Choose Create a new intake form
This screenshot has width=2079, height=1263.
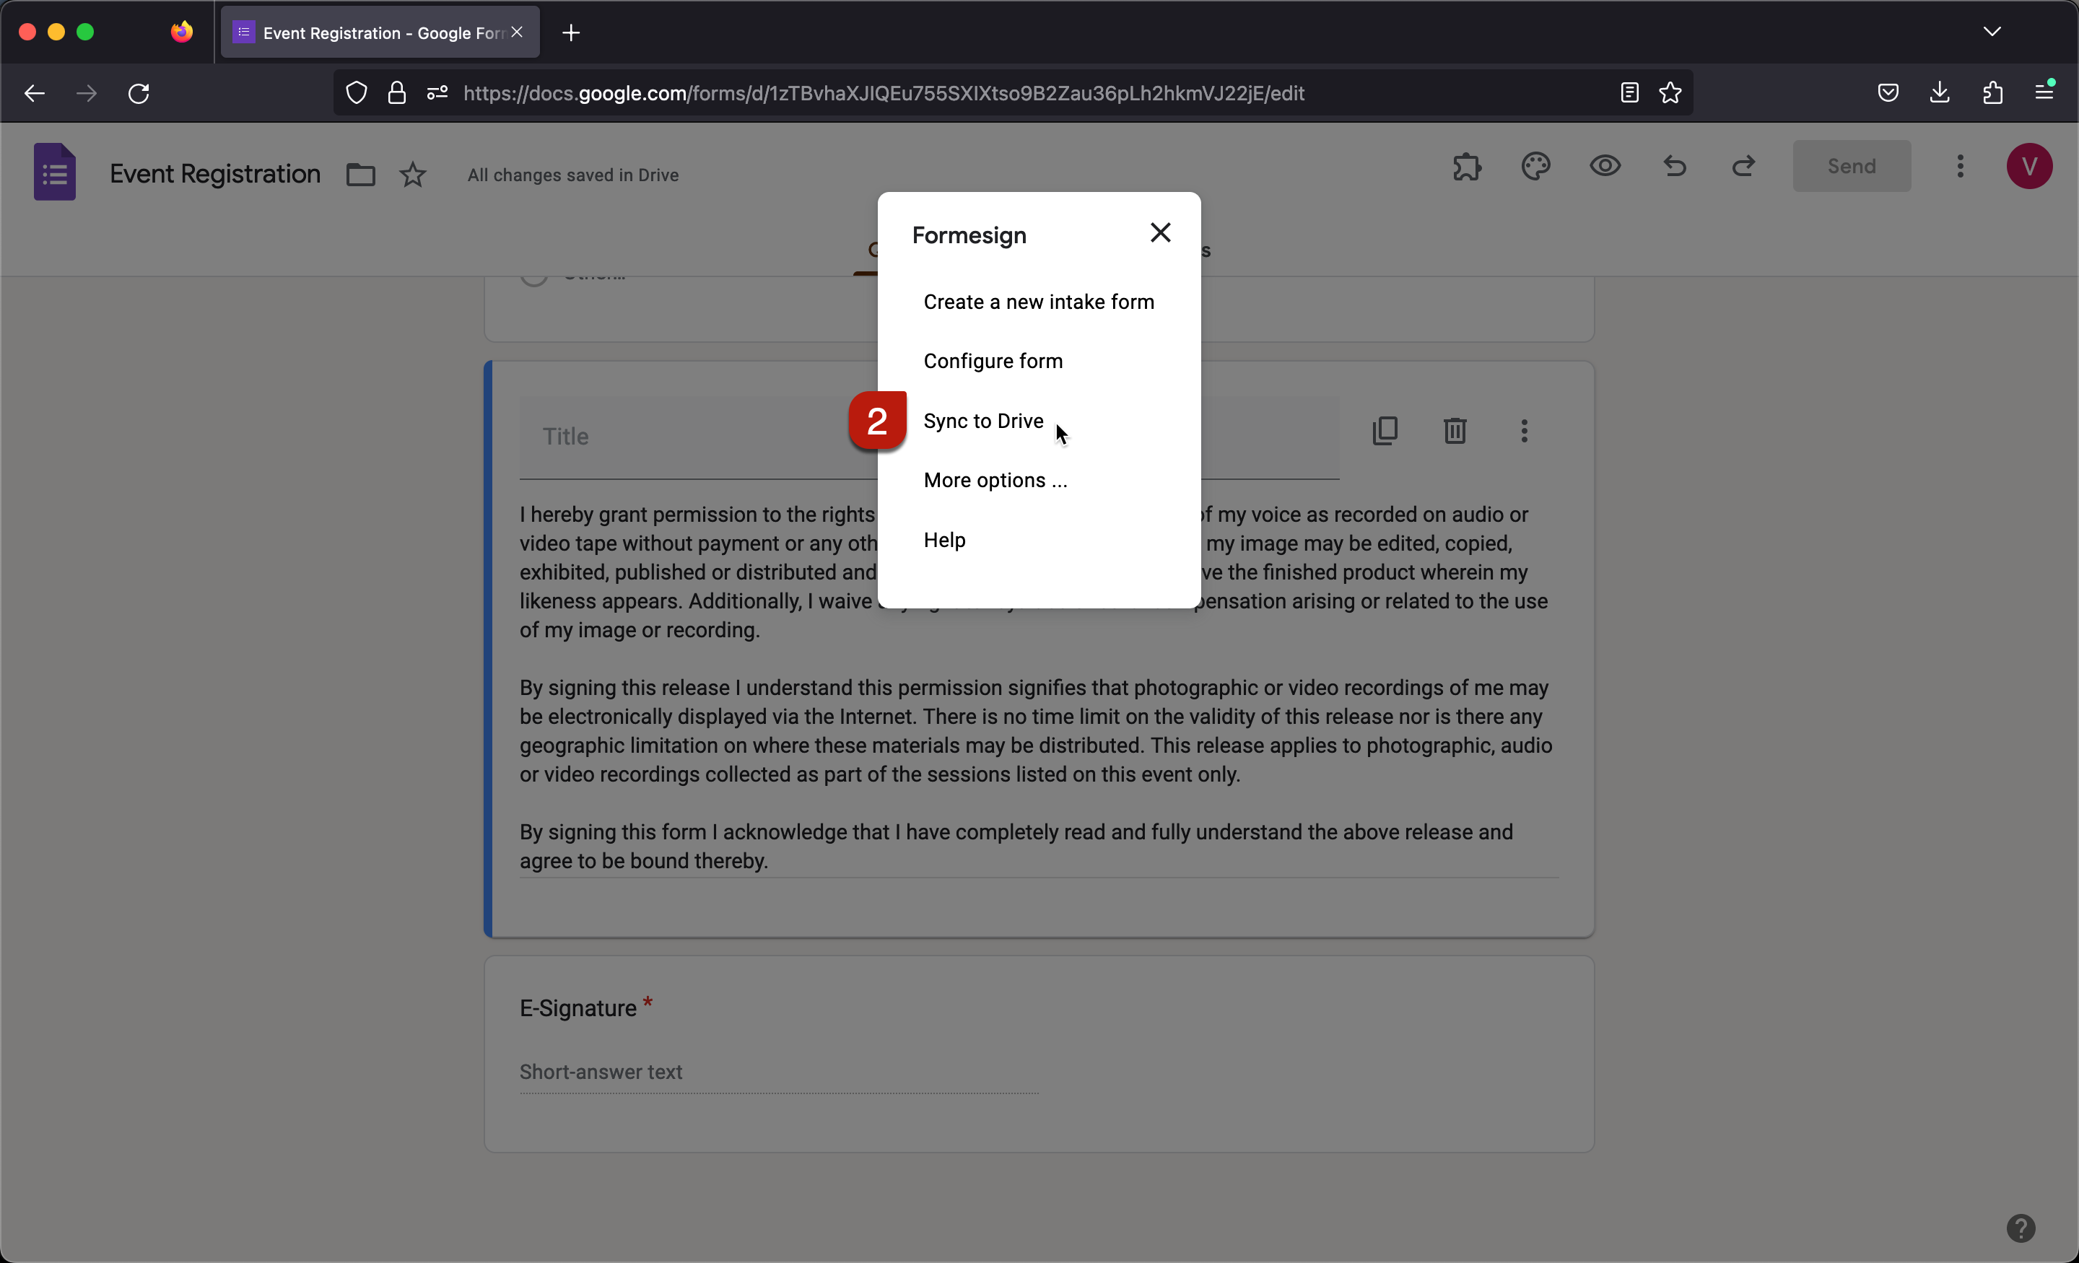pyautogui.click(x=1039, y=301)
